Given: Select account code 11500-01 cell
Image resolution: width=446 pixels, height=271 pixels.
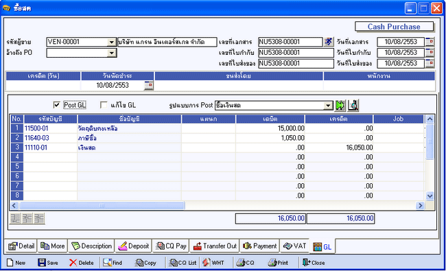Looking at the screenshot, I should coord(50,128).
